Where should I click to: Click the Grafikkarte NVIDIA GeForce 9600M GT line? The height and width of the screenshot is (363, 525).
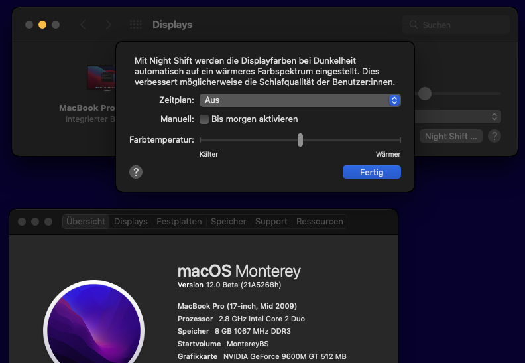[262, 356]
